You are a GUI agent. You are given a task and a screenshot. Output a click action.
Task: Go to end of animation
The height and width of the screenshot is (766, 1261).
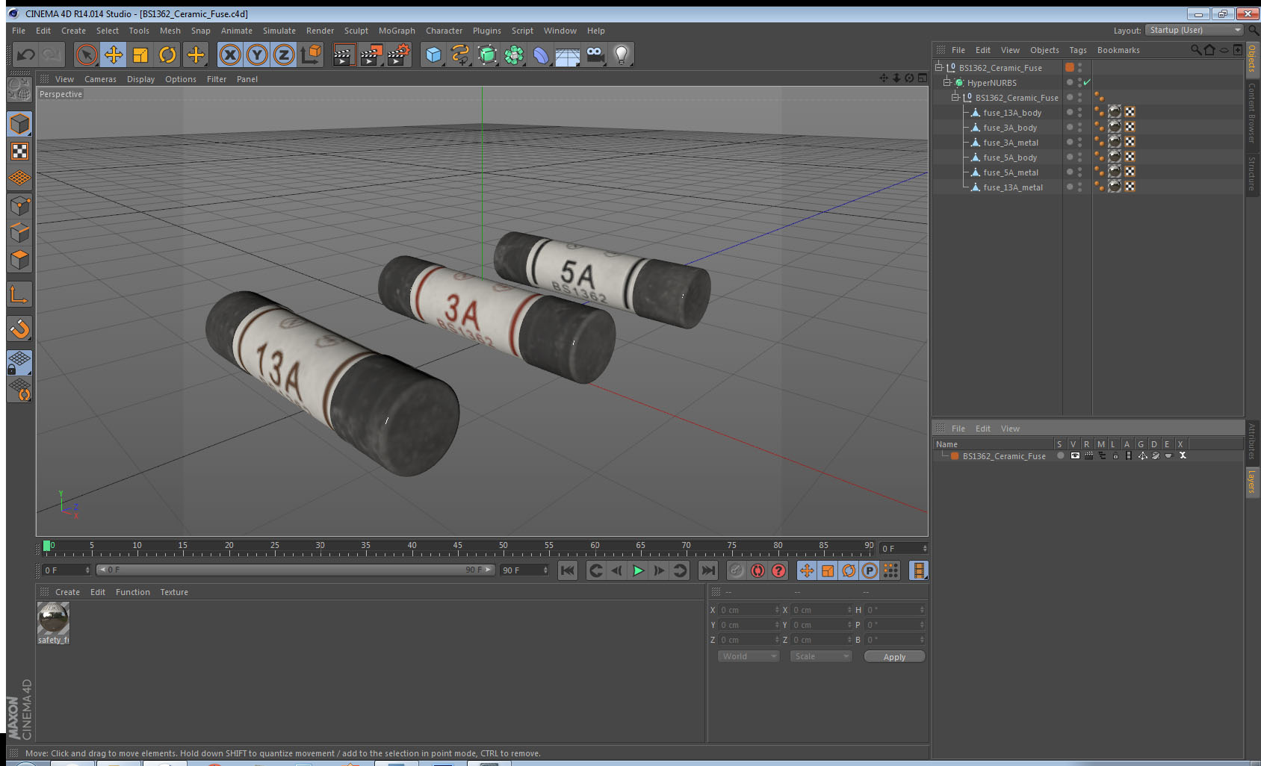pyautogui.click(x=707, y=570)
